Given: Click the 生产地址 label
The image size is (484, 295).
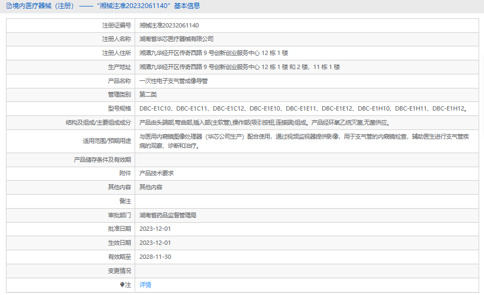Looking at the screenshot, I should (x=120, y=67).
